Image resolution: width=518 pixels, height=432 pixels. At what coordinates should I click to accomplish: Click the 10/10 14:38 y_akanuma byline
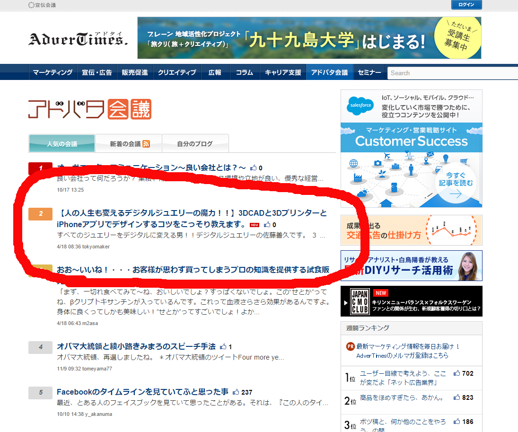coord(84,414)
